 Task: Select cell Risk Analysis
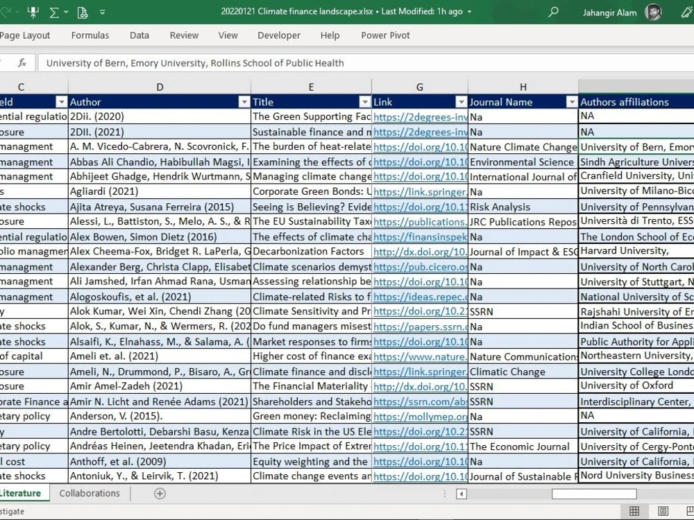(x=523, y=207)
